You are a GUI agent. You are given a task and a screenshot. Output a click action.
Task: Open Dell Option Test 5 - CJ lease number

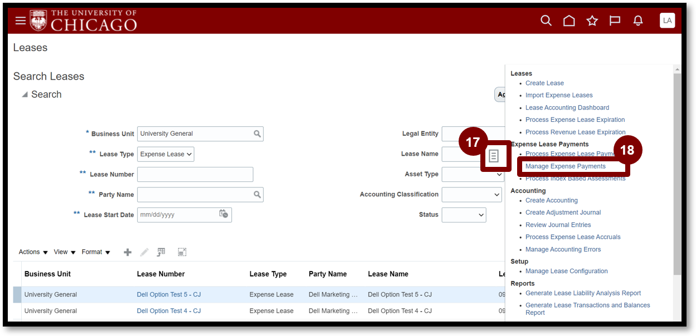[x=169, y=294]
